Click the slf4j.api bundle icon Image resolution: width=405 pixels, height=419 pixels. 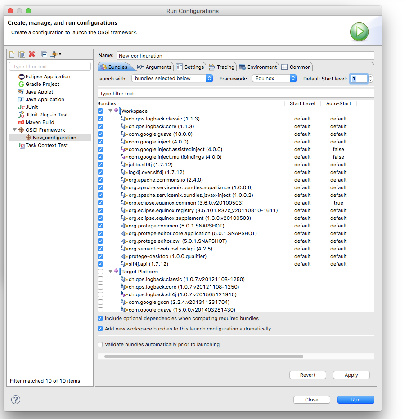coord(124,264)
